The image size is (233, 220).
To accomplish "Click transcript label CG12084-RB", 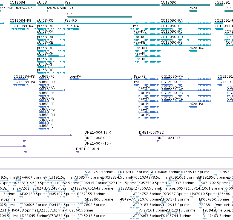I will pyautogui.click(x=20, y=20).
